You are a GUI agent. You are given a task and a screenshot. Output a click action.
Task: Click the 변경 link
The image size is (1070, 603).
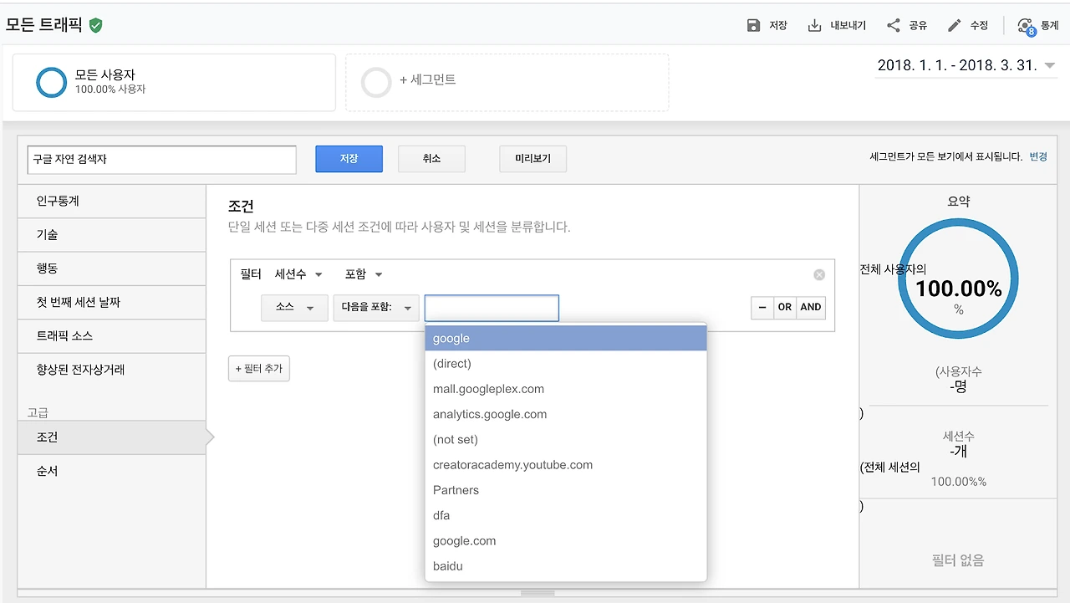coord(1038,156)
